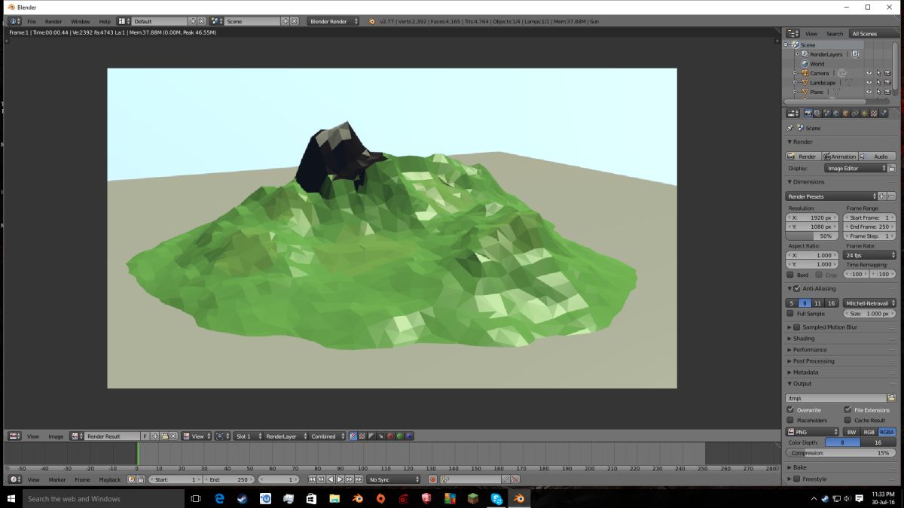Enable auto keyframe record button in timeline

(432, 479)
